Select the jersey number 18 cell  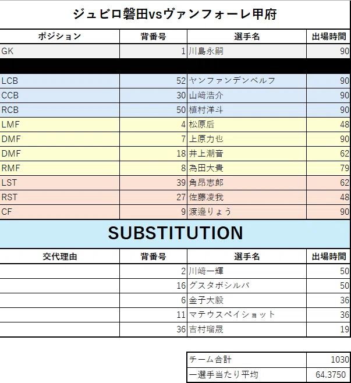pyautogui.click(x=154, y=154)
